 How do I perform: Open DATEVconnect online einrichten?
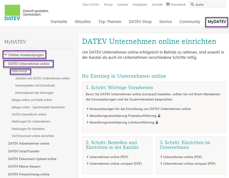point(33,136)
